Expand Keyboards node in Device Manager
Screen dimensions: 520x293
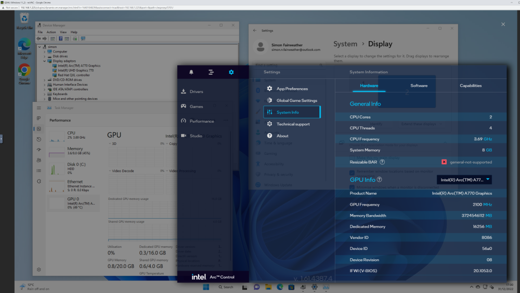pyautogui.click(x=44, y=94)
